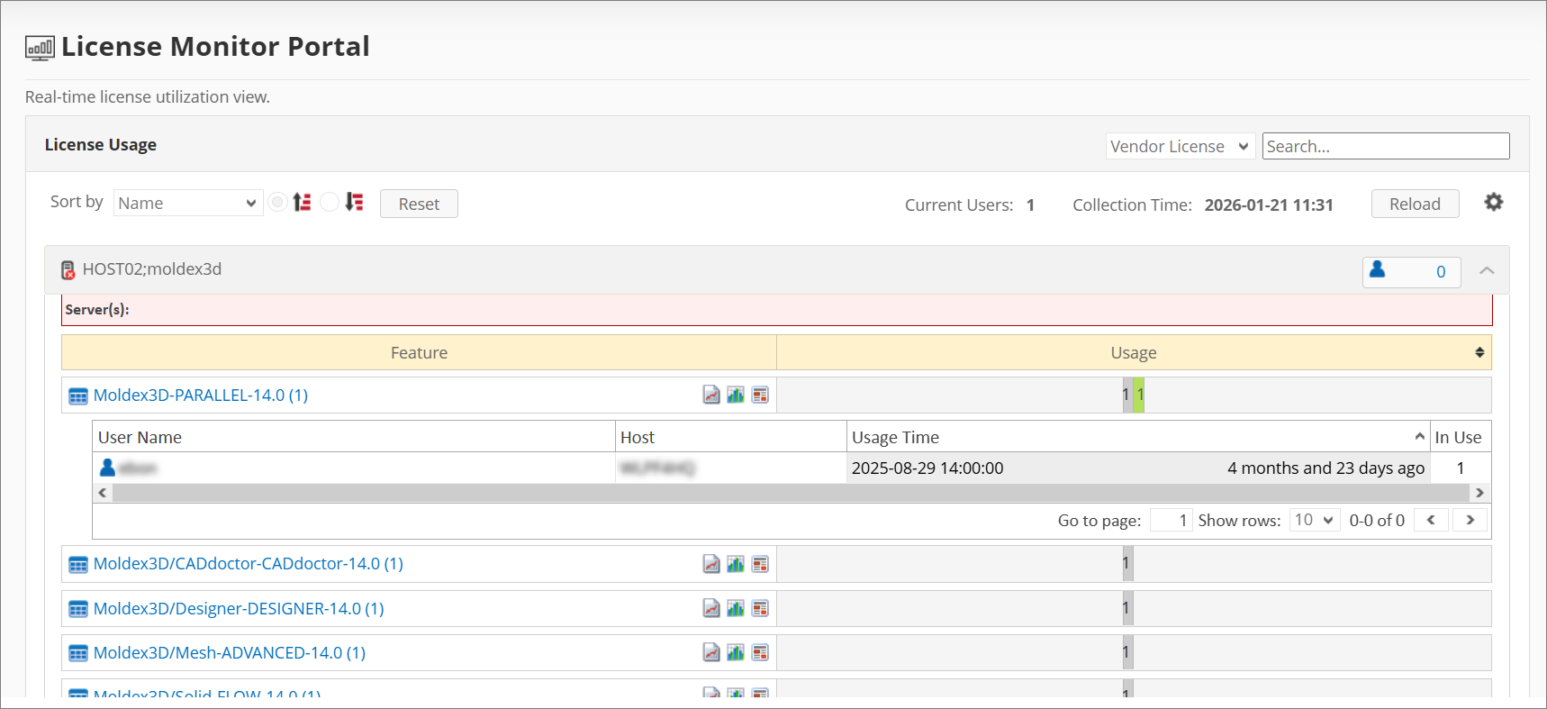Click the Feature column header
The image size is (1547, 709).
(419, 352)
